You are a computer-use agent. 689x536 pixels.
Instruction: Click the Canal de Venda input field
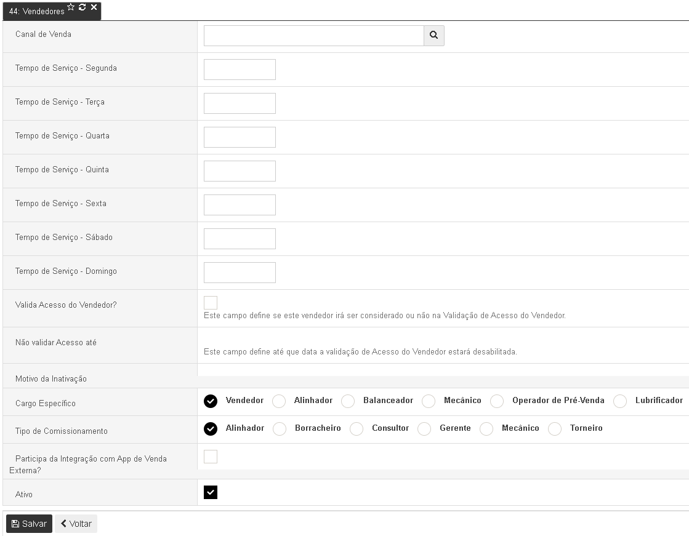(314, 36)
